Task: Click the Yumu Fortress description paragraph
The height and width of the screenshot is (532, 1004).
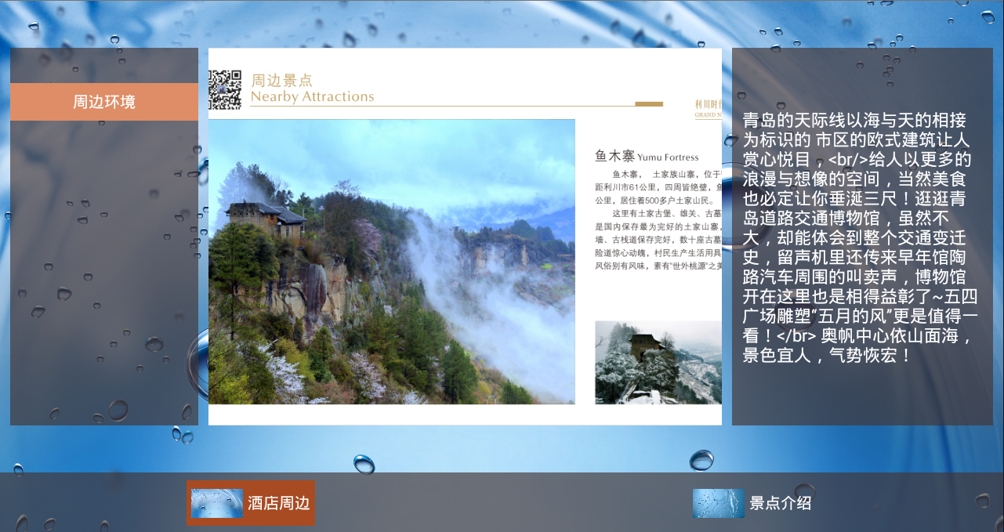Action: pyautogui.click(x=657, y=220)
